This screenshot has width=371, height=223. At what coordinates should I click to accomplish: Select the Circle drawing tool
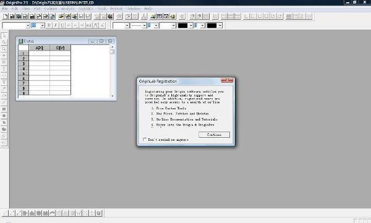point(4,116)
